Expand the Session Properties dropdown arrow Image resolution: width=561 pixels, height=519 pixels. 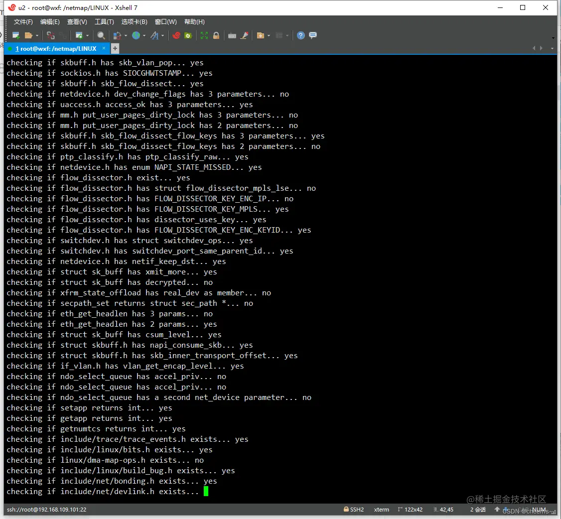click(87, 35)
